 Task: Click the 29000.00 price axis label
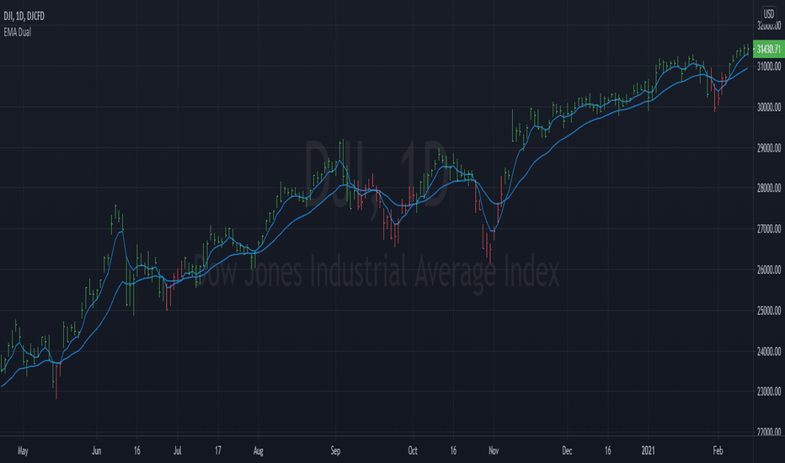click(769, 148)
